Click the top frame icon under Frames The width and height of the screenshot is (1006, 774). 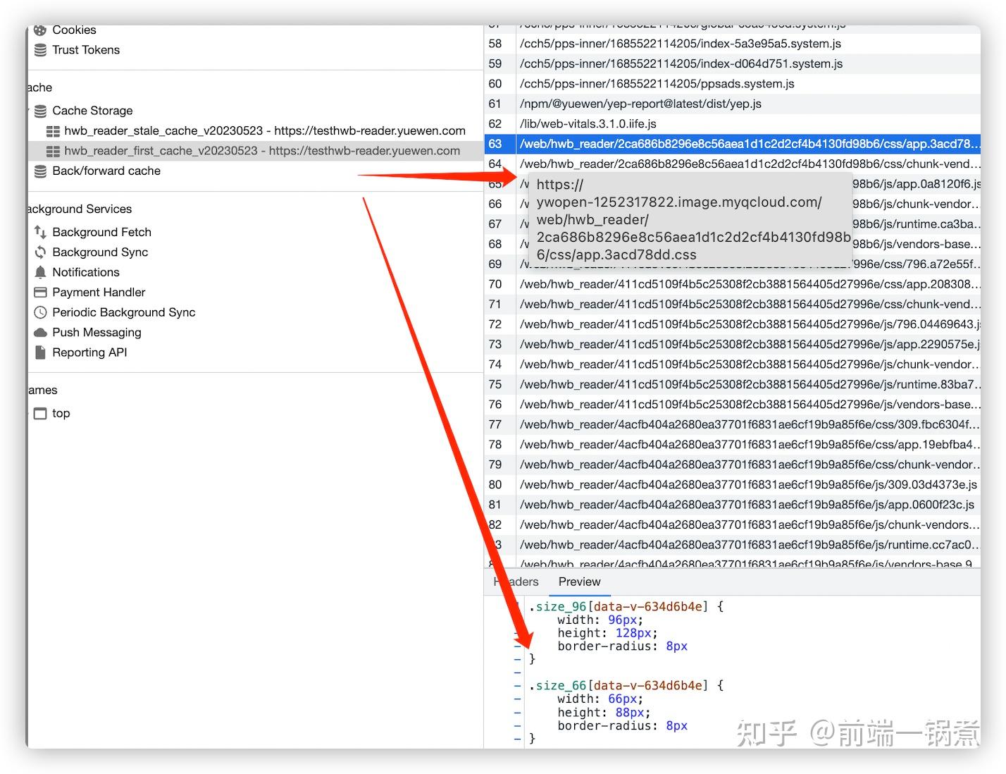tap(40, 413)
